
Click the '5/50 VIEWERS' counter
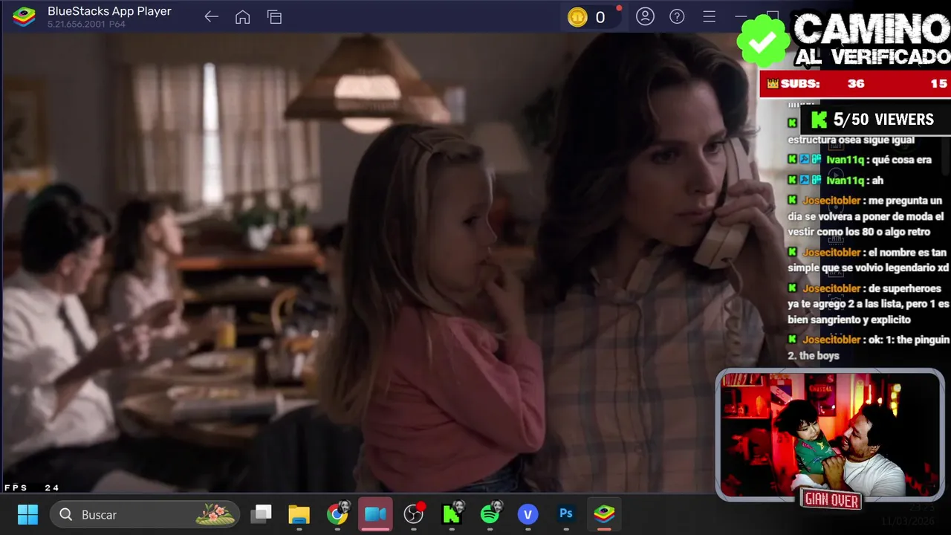874,120
